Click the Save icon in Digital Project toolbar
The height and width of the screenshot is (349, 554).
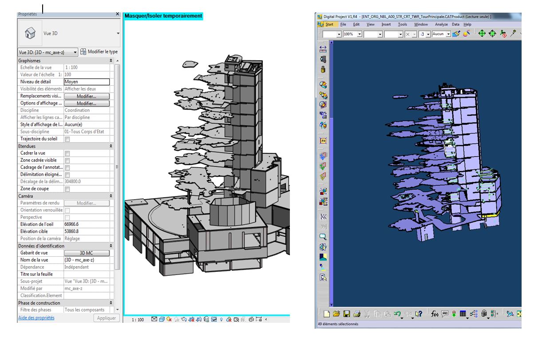click(x=347, y=314)
